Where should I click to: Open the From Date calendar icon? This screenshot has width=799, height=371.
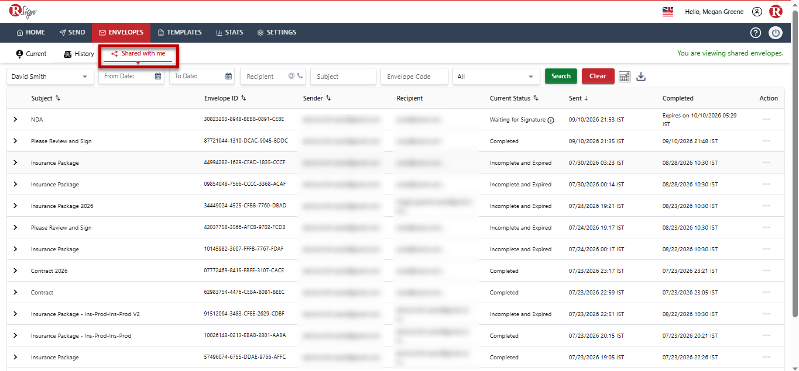click(158, 76)
